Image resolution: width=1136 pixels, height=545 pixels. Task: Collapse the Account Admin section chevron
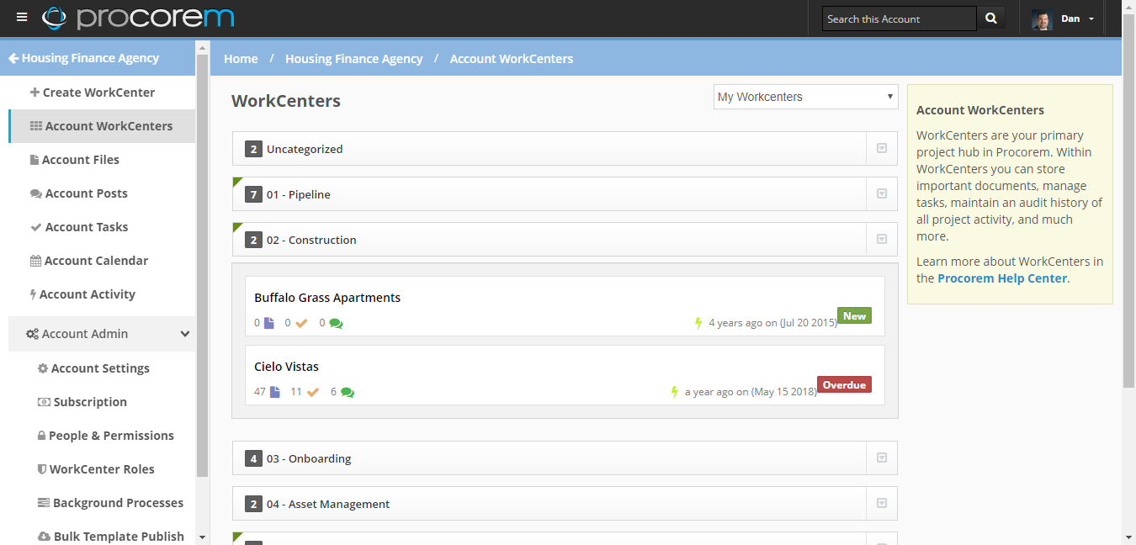[184, 334]
